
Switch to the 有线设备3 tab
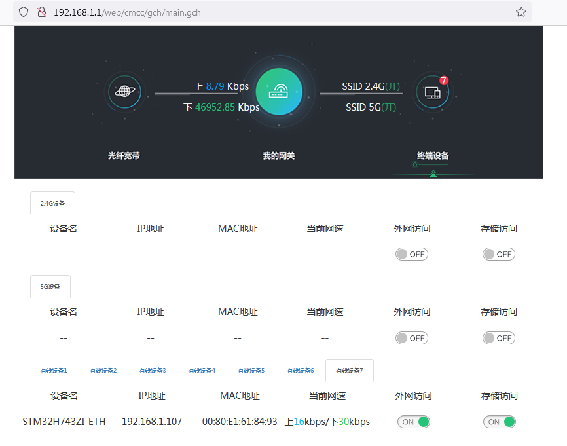[x=153, y=370]
